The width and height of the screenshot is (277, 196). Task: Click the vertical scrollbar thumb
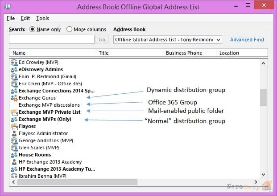[x=263, y=97]
